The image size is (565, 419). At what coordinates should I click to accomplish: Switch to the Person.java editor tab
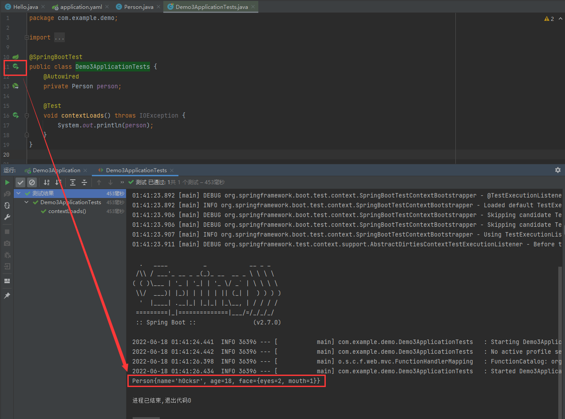click(138, 7)
